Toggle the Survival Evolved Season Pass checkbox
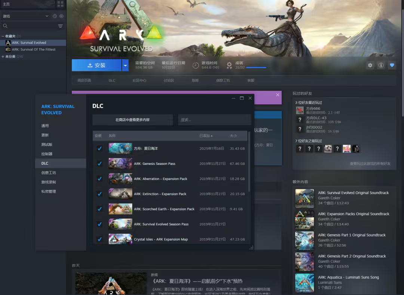Viewport: 404px width, 295px height. [100, 224]
